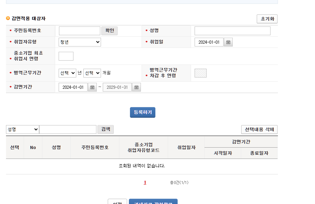The width and height of the screenshot is (315, 204).
Task: Click the 감면기간 start date field
Action: pos(73,87)
